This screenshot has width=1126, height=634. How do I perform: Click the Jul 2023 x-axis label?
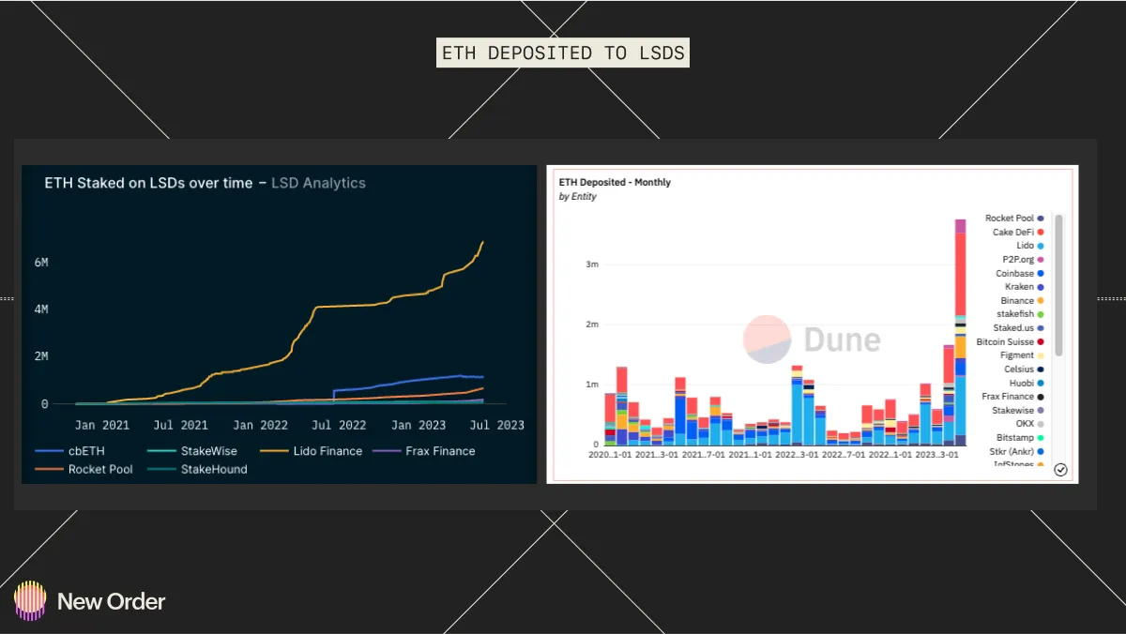click(495, 425)
